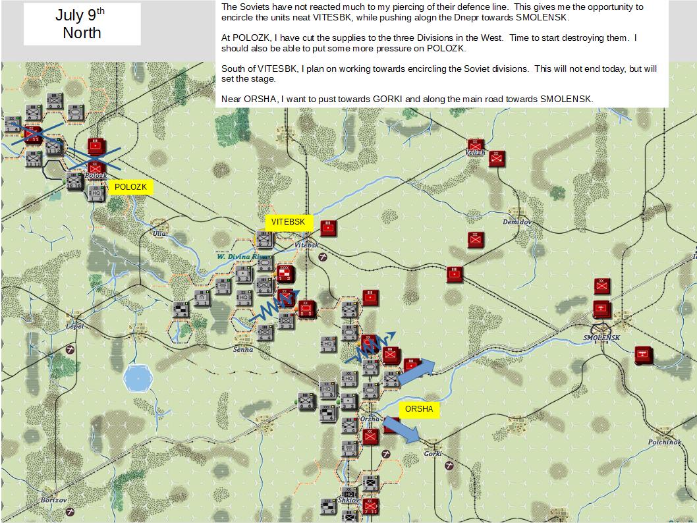Select the German HQ 1-4 south of Polozk
Viewport: 697px width, 523px height.
(96, 193)
